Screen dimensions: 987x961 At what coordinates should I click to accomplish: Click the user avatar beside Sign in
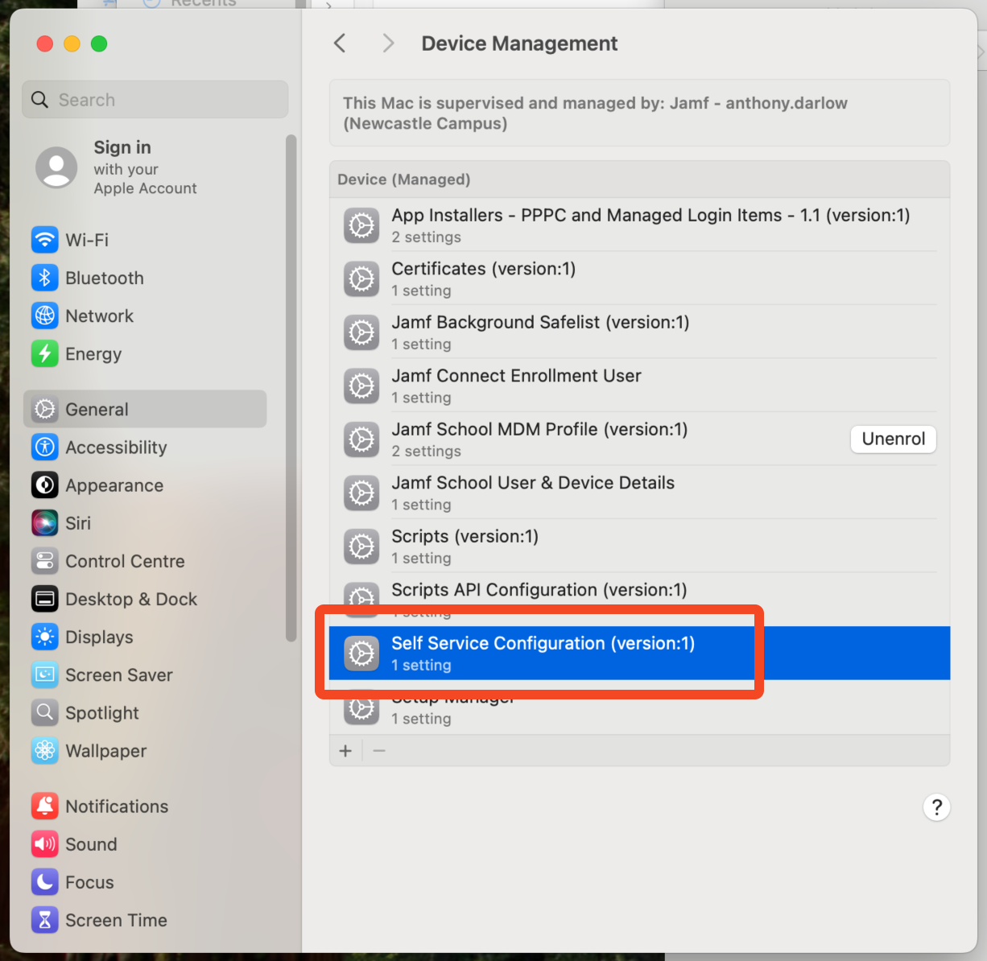click(56, 167)
